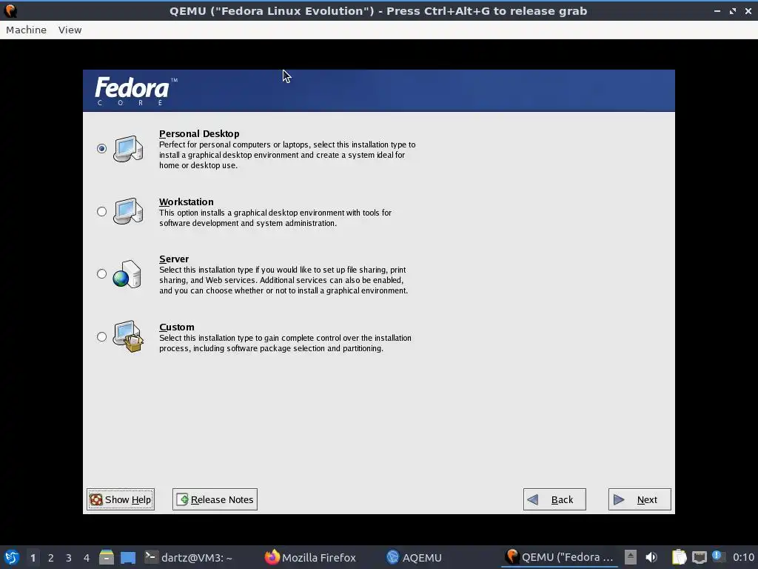Screen dimensions: 758x569
Task: Switch to the Mozilla Firefox window
Action: (x=310, y=557)
